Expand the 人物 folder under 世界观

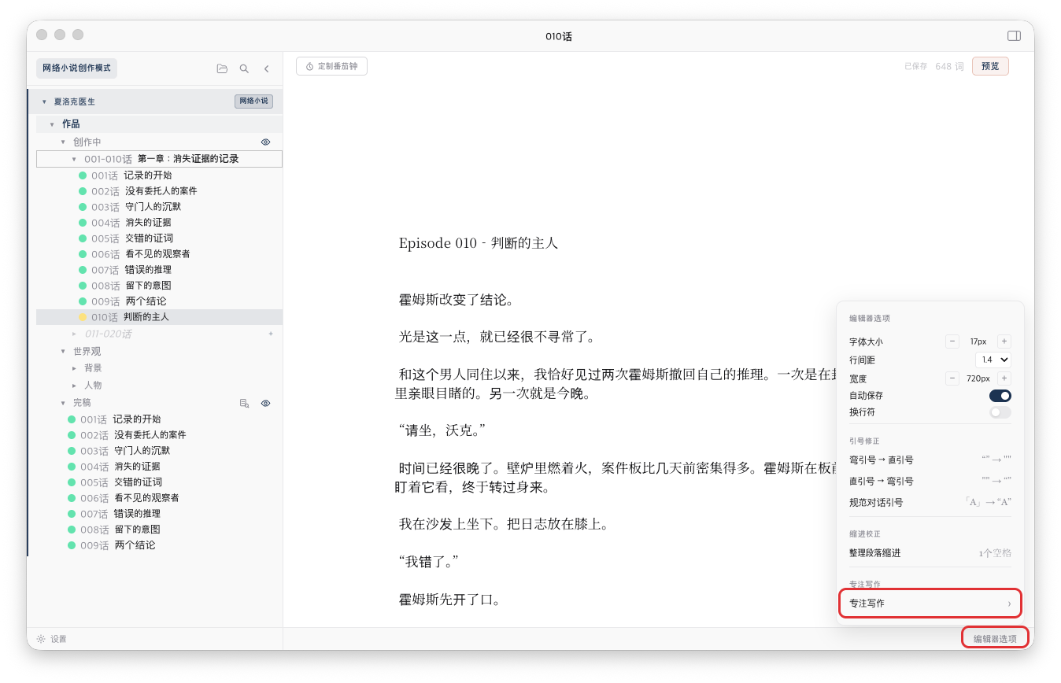(75, 386)
